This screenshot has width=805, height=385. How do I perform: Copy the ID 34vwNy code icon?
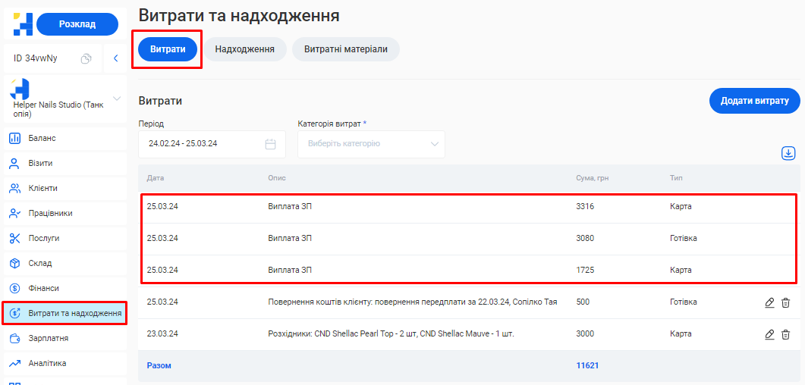[x=86, y=58]
